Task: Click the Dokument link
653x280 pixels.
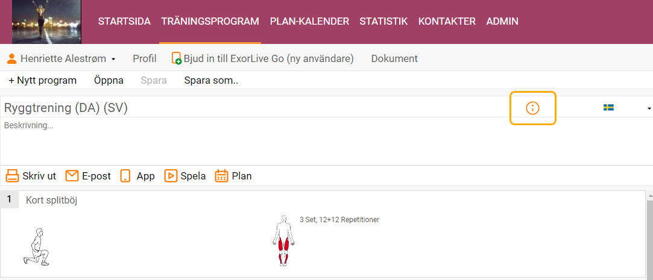Action: coord(394,58)
